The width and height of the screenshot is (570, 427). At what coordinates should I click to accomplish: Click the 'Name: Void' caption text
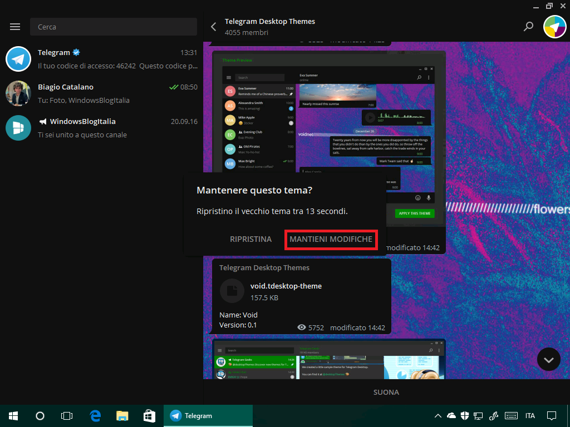tap(238, 315)
